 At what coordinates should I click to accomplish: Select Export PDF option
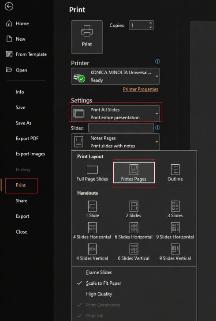click(x=27, y=138)
